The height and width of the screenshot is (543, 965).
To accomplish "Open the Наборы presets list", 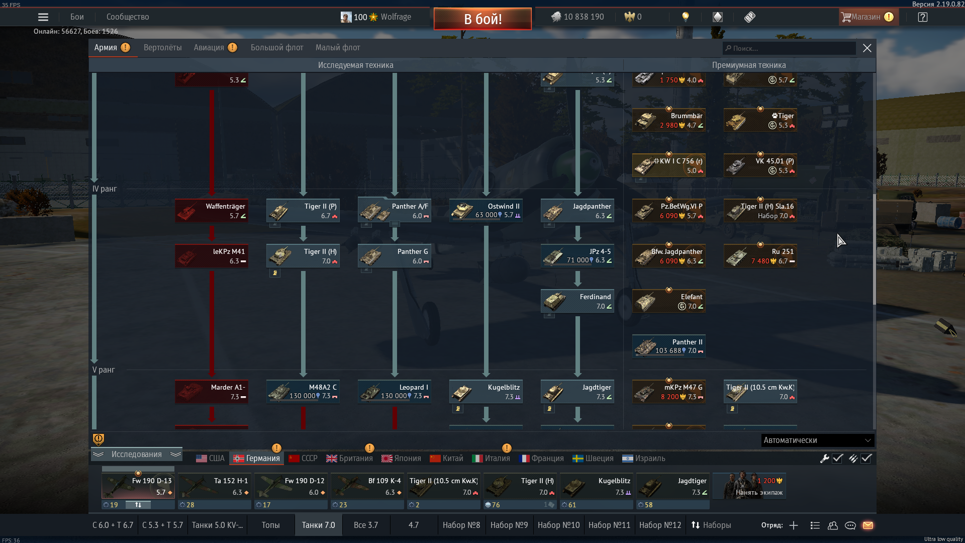I will pos(711,525).
